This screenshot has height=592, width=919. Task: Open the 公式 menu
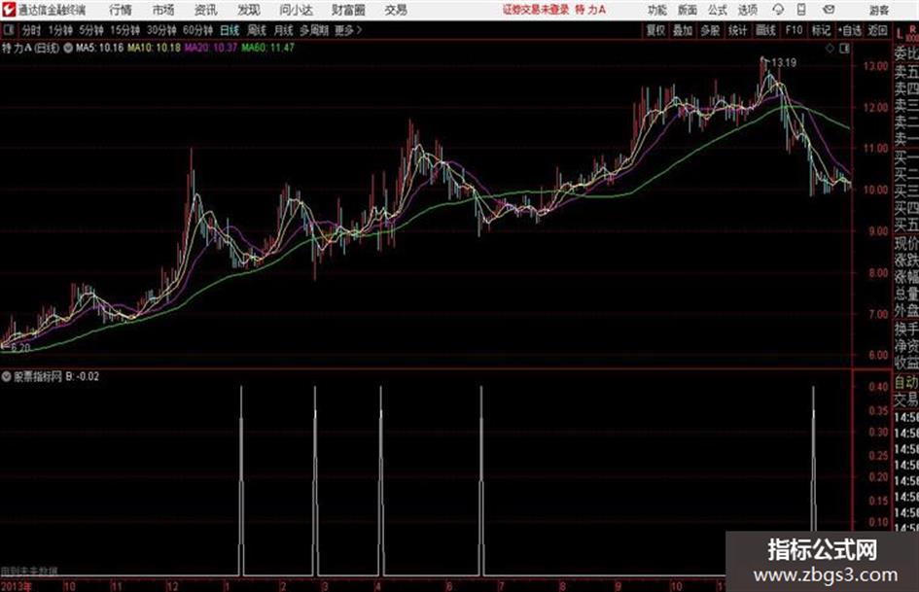click(x=718, y=10)
